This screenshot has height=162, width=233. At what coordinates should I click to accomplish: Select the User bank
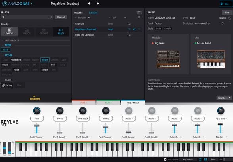point(19,85)
